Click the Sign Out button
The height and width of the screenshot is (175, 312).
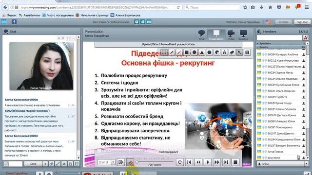point(302,22)
